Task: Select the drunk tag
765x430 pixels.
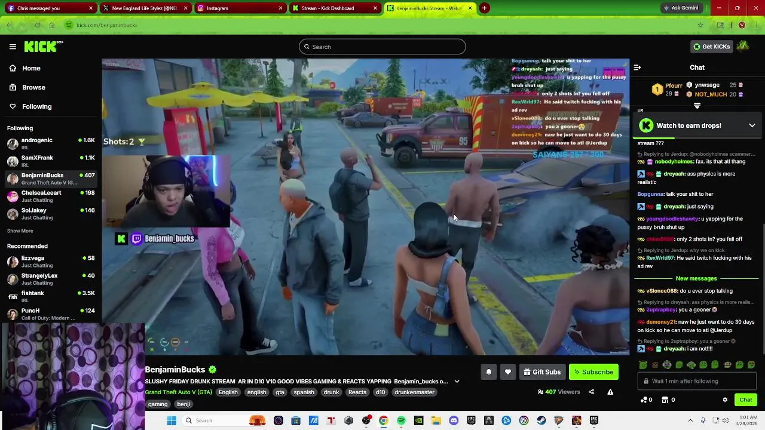Action: (331, 392)
